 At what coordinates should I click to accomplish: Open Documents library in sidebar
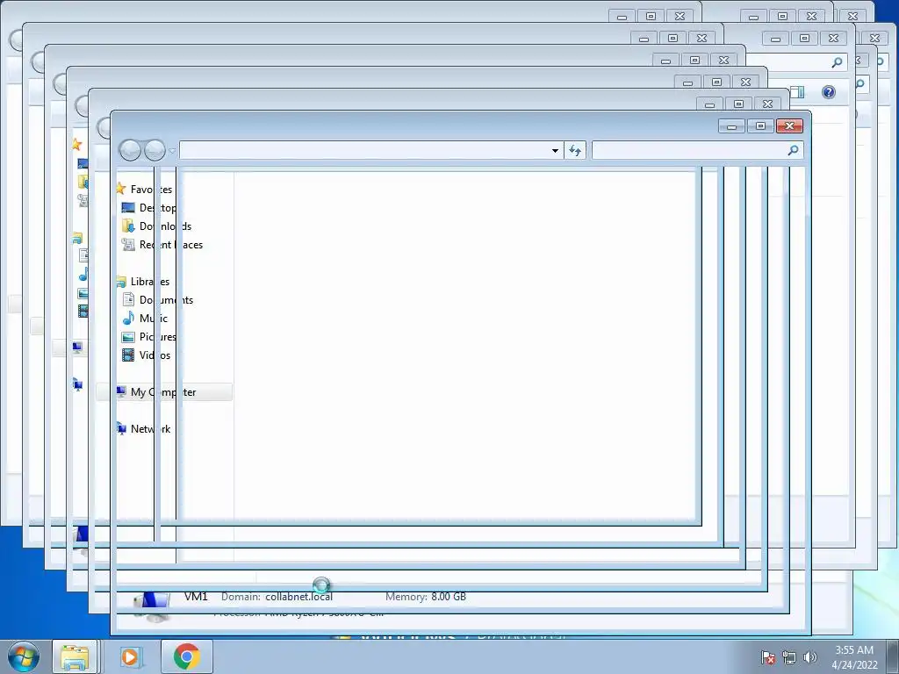166,299
